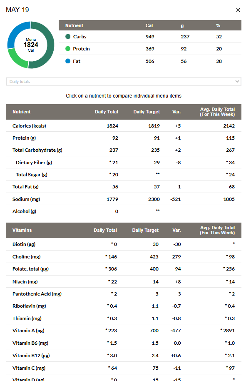Click the blue Fat legend dot
246x381 pixels.
[68, 61]
